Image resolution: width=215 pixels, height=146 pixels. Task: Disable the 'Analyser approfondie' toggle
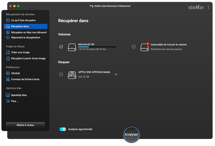63,129
